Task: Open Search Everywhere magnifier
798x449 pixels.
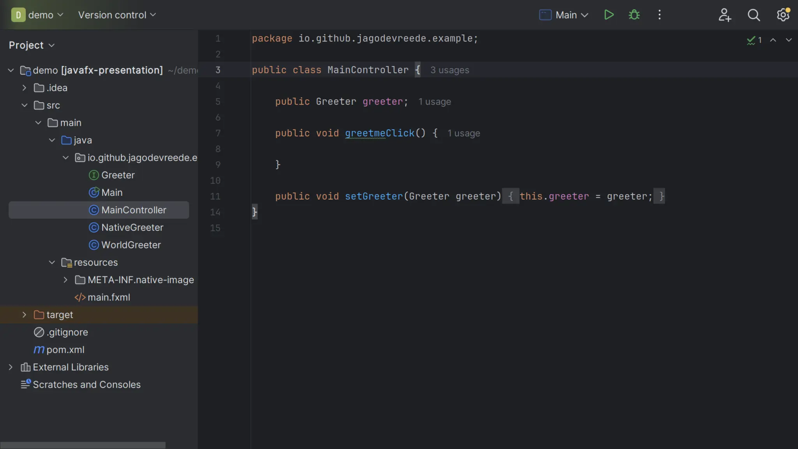Action: (754, 15)
